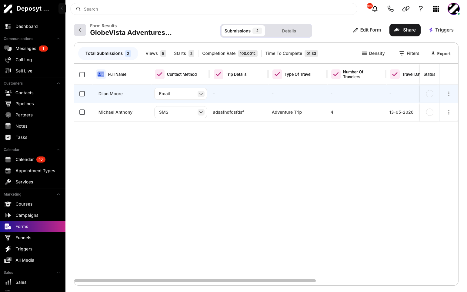Open Messages in the sidebar
This screenshot has height=292, width=467.
pos(33,49)
